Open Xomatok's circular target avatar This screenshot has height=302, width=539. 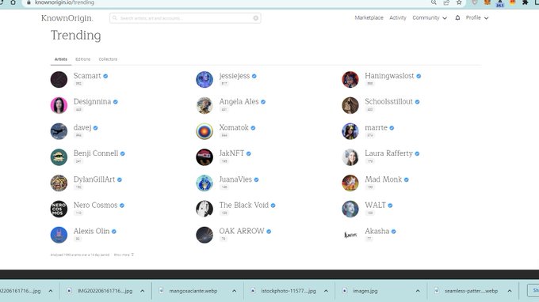(205, 131)
